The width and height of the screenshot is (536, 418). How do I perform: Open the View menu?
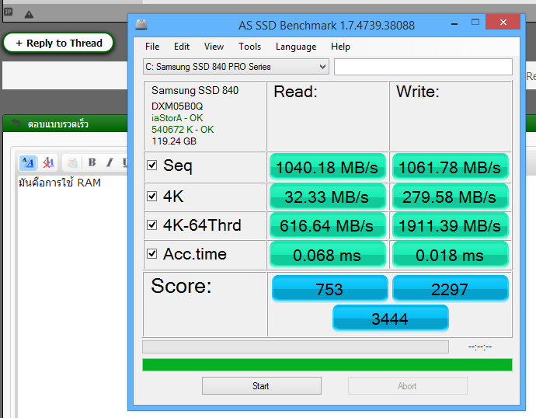(214, 47)
